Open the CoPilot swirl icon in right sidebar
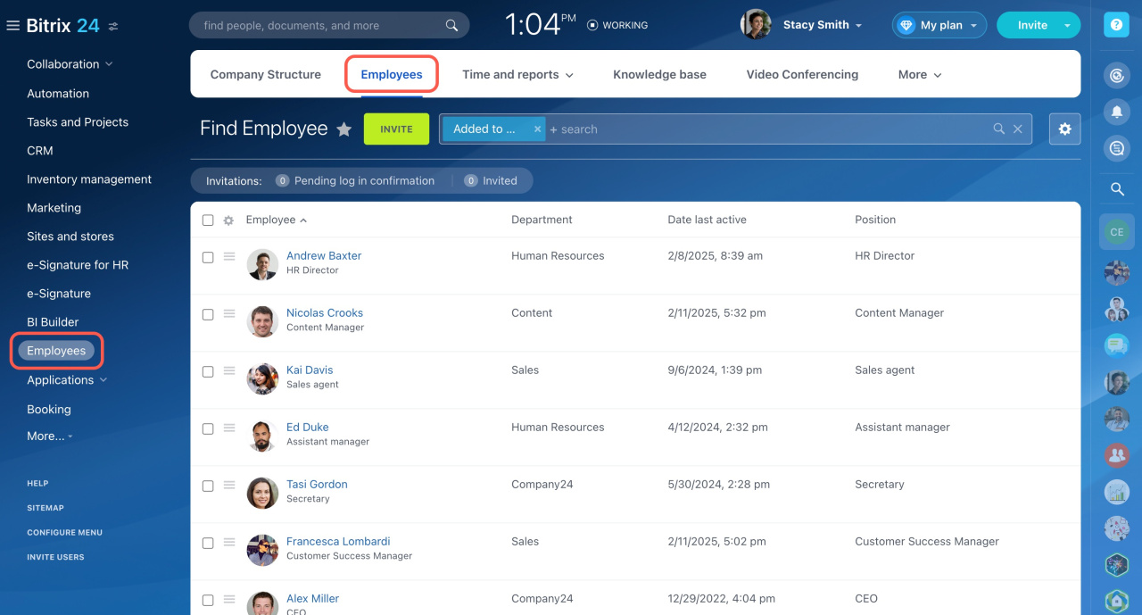1142x615 pixels. (x=1116, y=75)
